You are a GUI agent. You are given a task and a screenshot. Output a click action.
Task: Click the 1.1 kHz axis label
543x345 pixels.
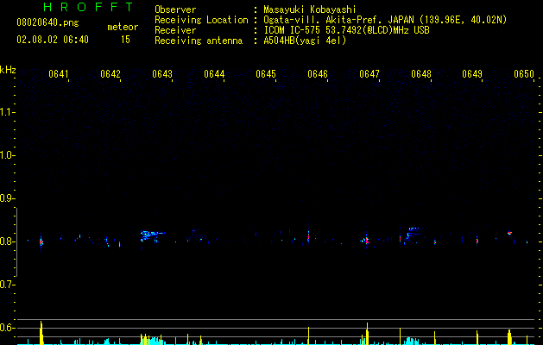7,112
